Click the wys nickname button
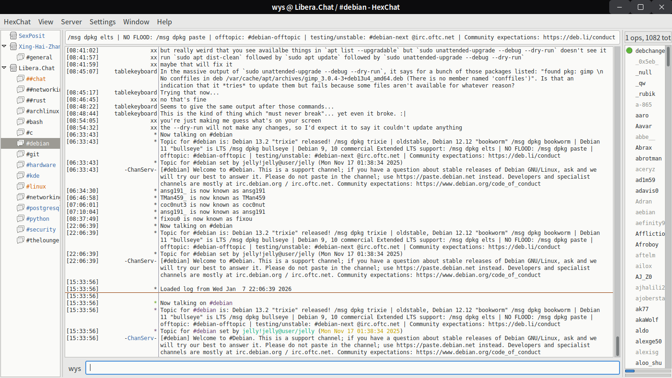672x378 pixels. (x=75, y=368)
